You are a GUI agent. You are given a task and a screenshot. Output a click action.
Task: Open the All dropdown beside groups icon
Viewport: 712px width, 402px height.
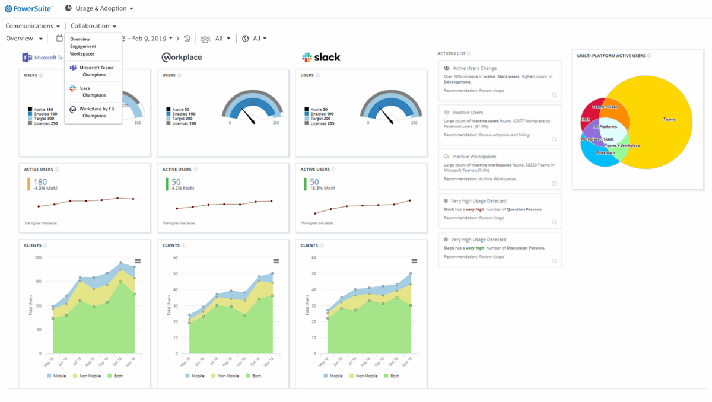pos(223,39)
